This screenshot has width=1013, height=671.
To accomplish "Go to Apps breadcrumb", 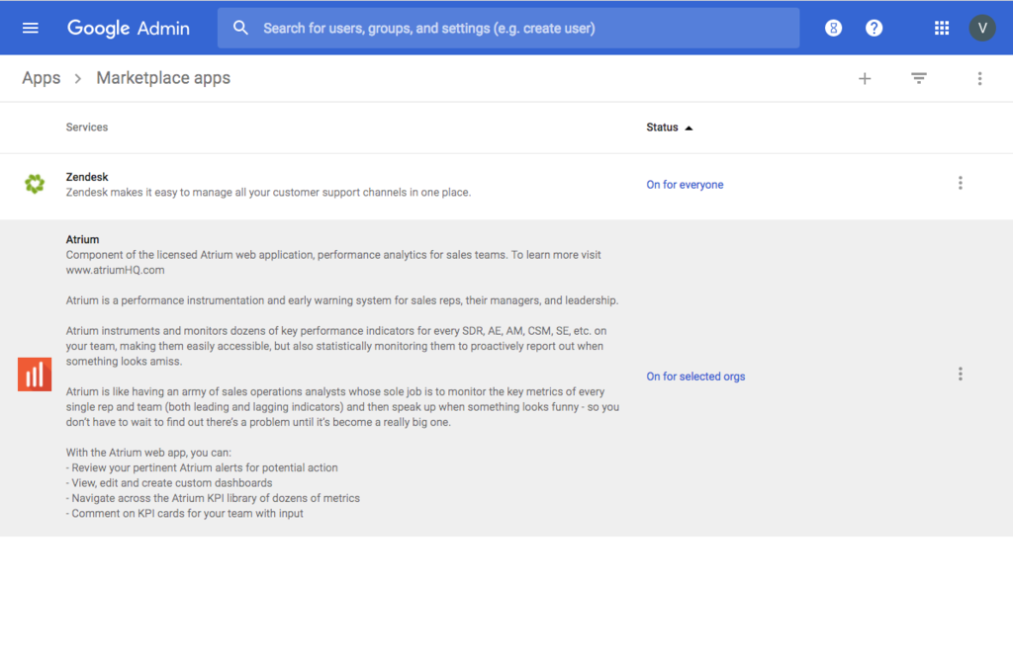I will point(42,78).
